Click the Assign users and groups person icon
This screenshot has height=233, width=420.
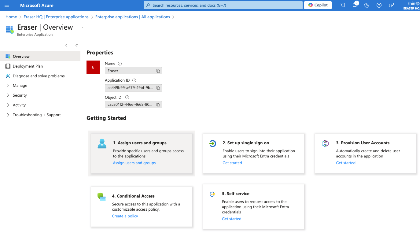coord(102,143)
